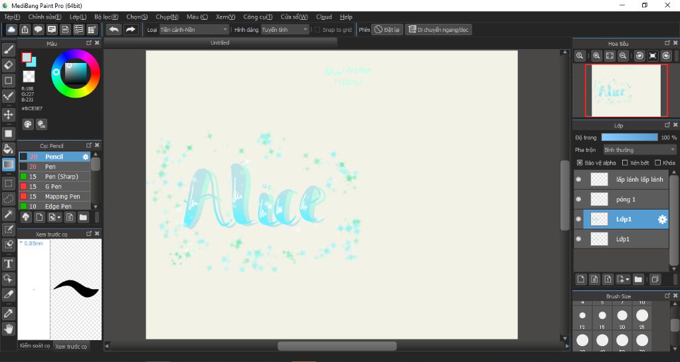Click the Undo arrow in the toolbar
Screen dimensions: 680x362
click(x=114, y=29)
